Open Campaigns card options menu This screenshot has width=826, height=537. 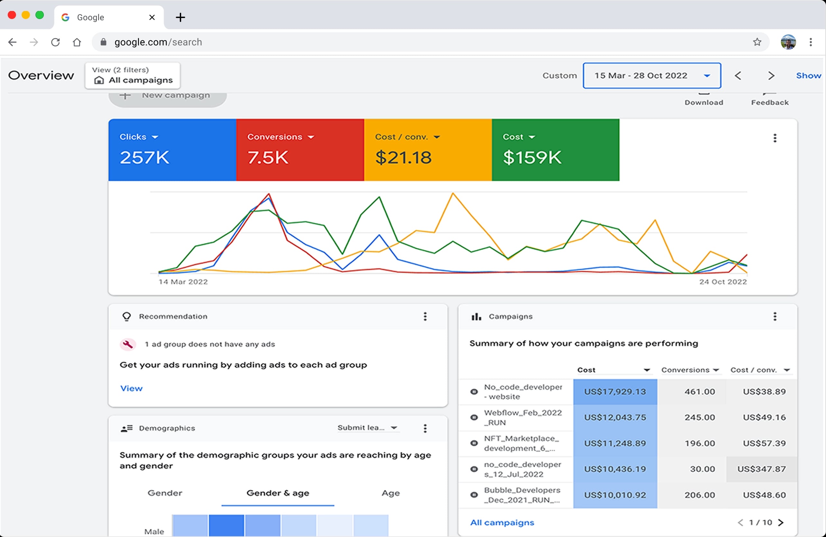click(x=775, y=316)
